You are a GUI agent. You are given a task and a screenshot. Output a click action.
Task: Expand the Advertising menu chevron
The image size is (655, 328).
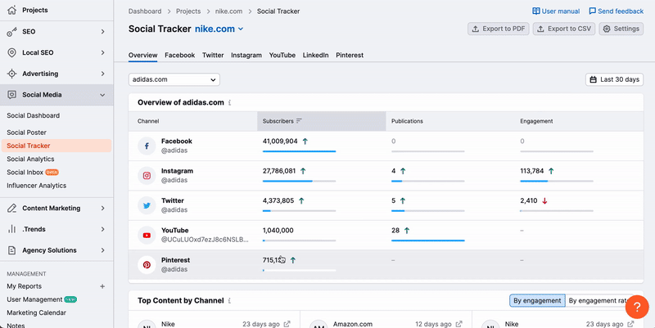103,74
